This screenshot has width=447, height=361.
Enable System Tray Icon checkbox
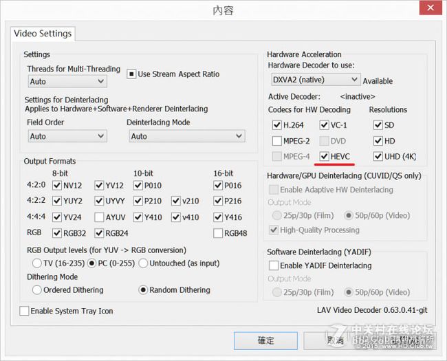[24, 311]
